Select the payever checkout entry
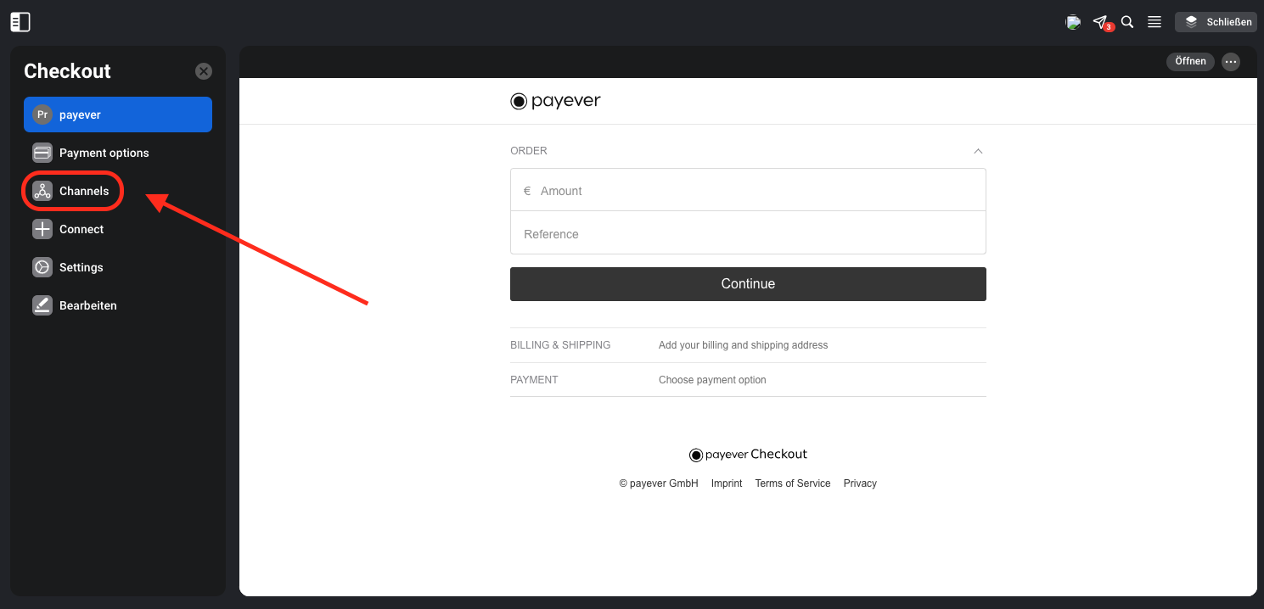Image resolution: width=1264 pixels, height=609 pixels. pyautogui.click(x=118, y=115)
